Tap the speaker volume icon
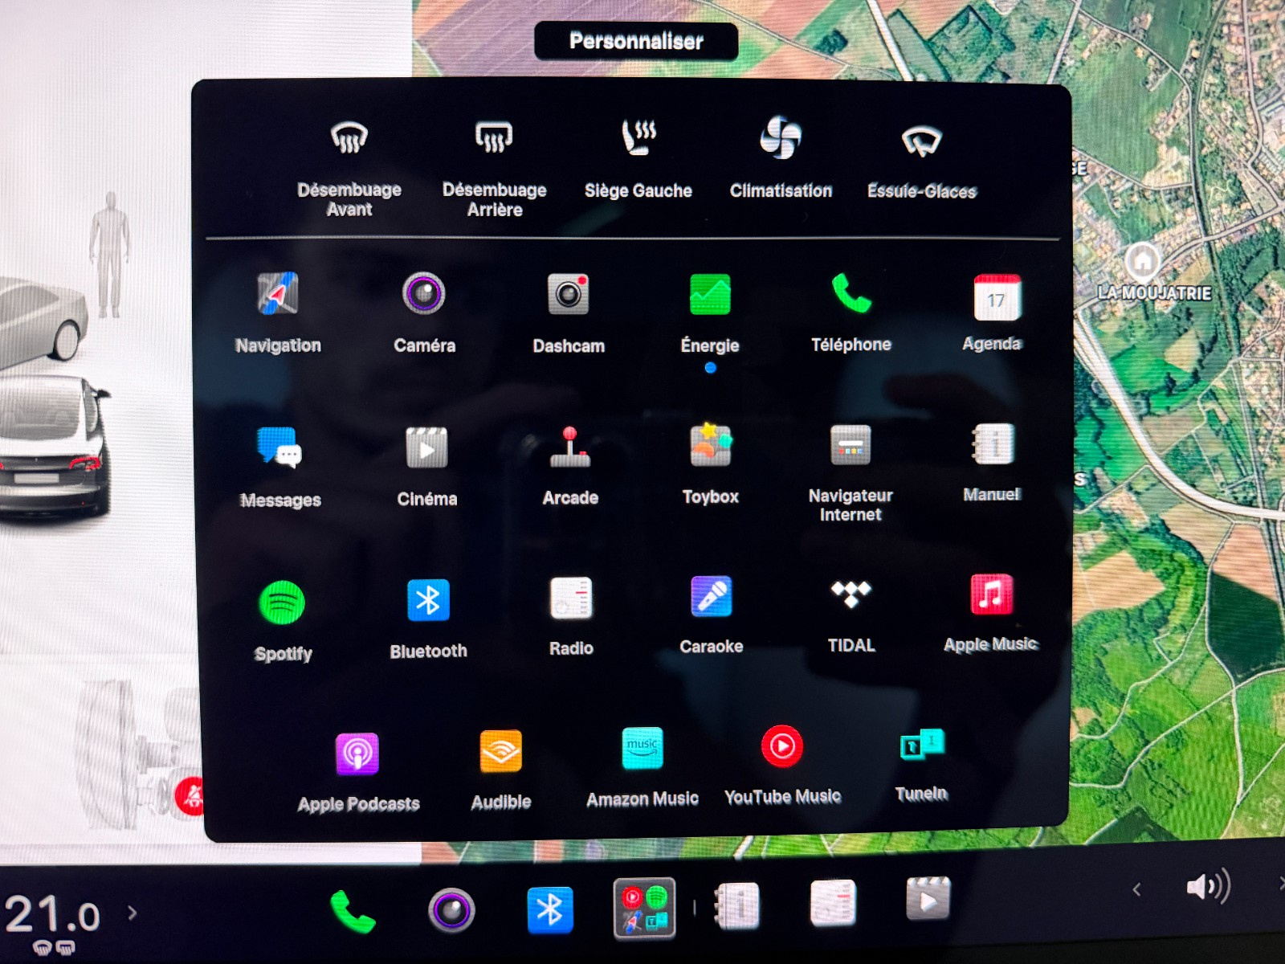 pos(1207,887)
